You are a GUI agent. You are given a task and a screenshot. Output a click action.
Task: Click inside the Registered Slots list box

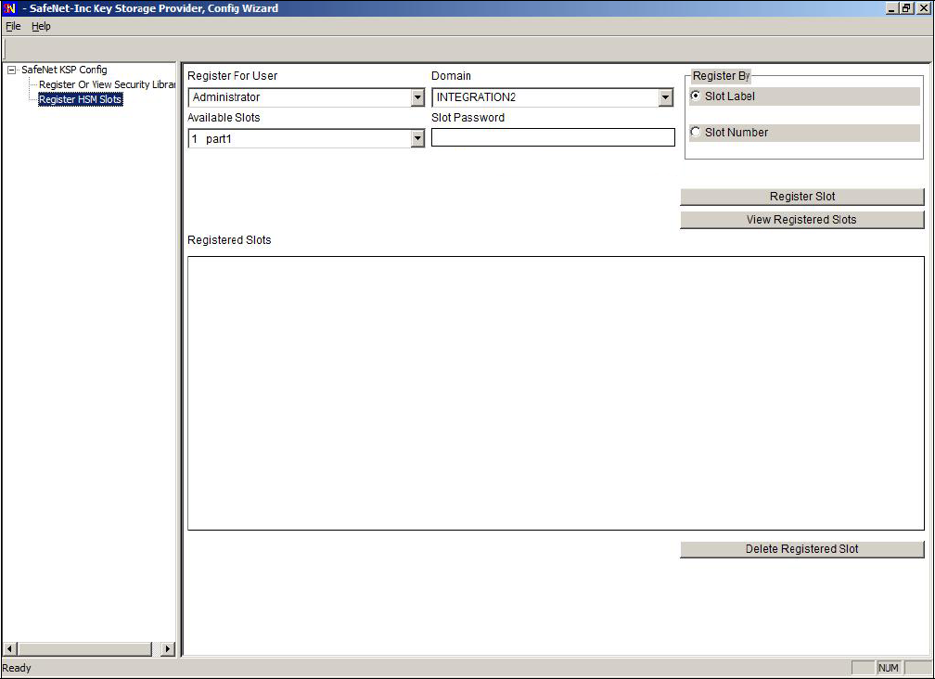556,392
